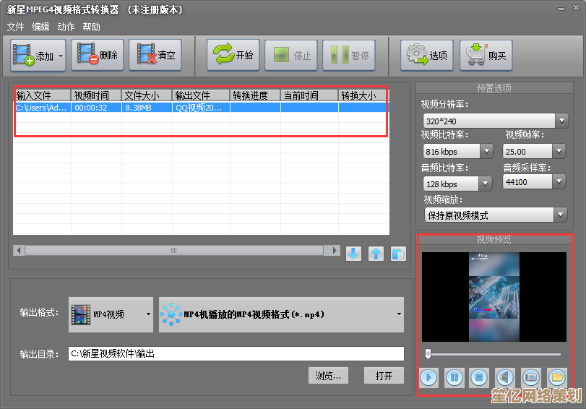Screen dimensions: 586x409
Task: Click the 清空 (Clear) list button
Action: coord(155,56)
